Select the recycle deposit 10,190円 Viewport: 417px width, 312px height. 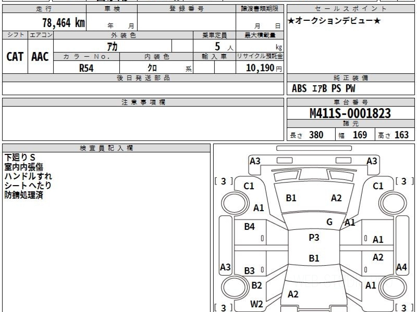264,68
